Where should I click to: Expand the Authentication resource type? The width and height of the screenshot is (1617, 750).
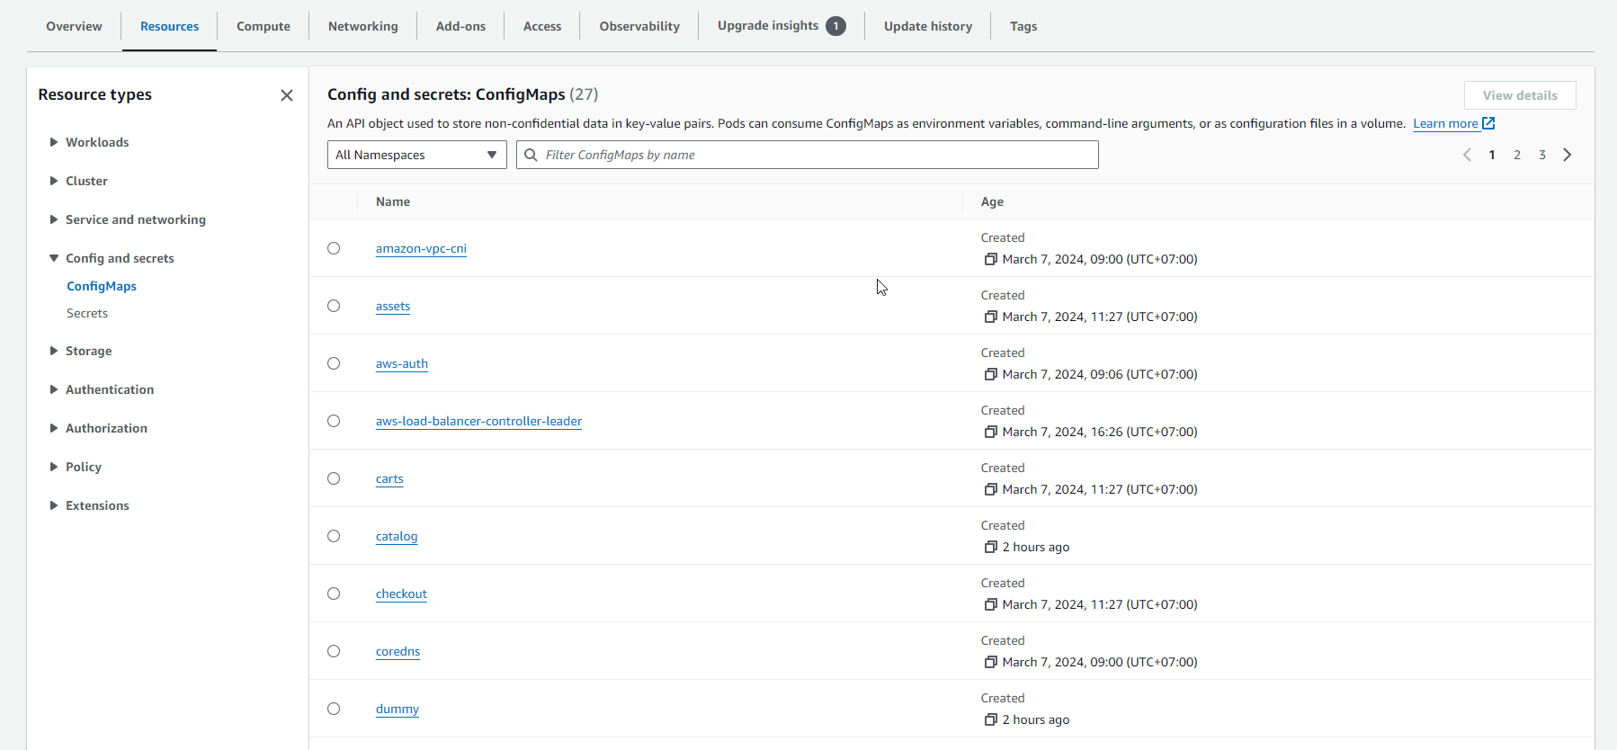pyautogui.click(x=54, y=389)
